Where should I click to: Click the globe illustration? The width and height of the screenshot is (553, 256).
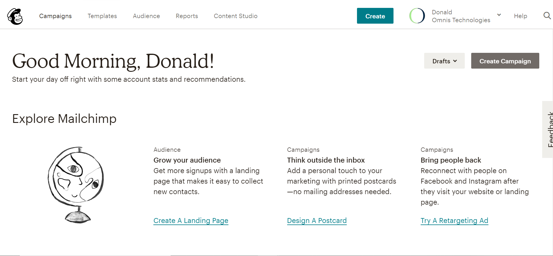(x=76, y=184)
